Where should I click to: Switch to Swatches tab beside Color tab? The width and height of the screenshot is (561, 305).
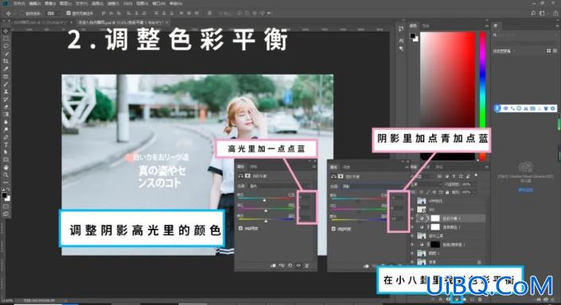[x=426, y=25]
